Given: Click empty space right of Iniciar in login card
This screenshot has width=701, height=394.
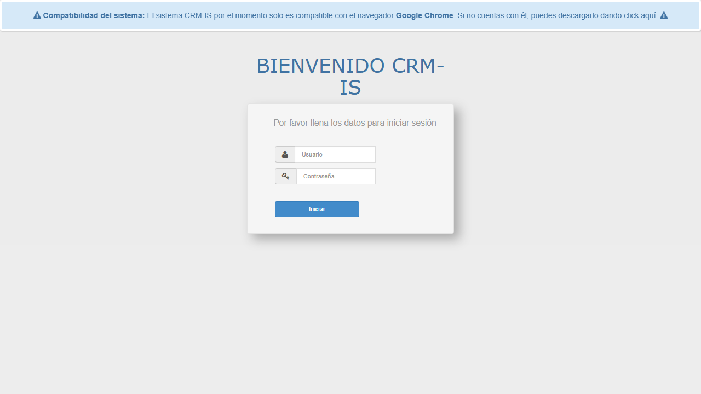Looking at the screenshot, I should point(405,210).
